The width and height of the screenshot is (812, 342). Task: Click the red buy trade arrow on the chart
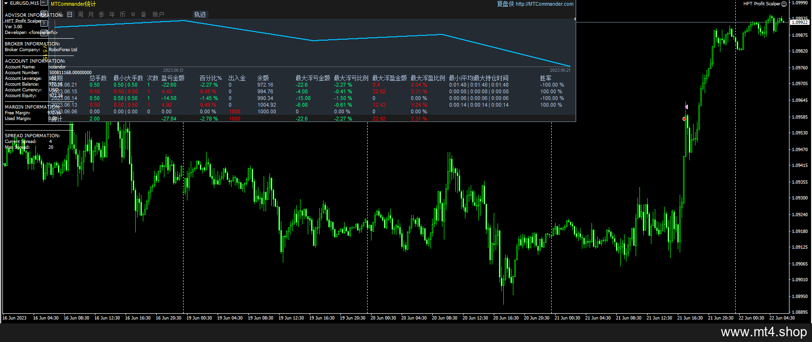pyautogui.click(x=684, y=119)
